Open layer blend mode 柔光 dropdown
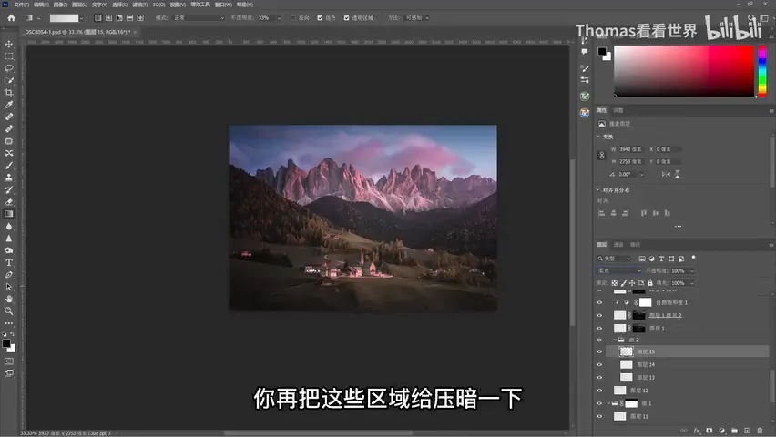This screenshot has width=776, height=437. click(618, 270)
